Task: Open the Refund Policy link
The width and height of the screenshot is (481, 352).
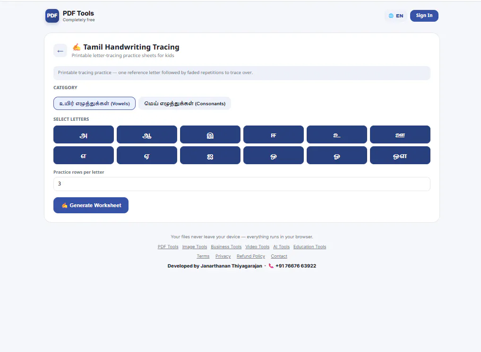Action: pyautogui.click(x=251, y=256)
